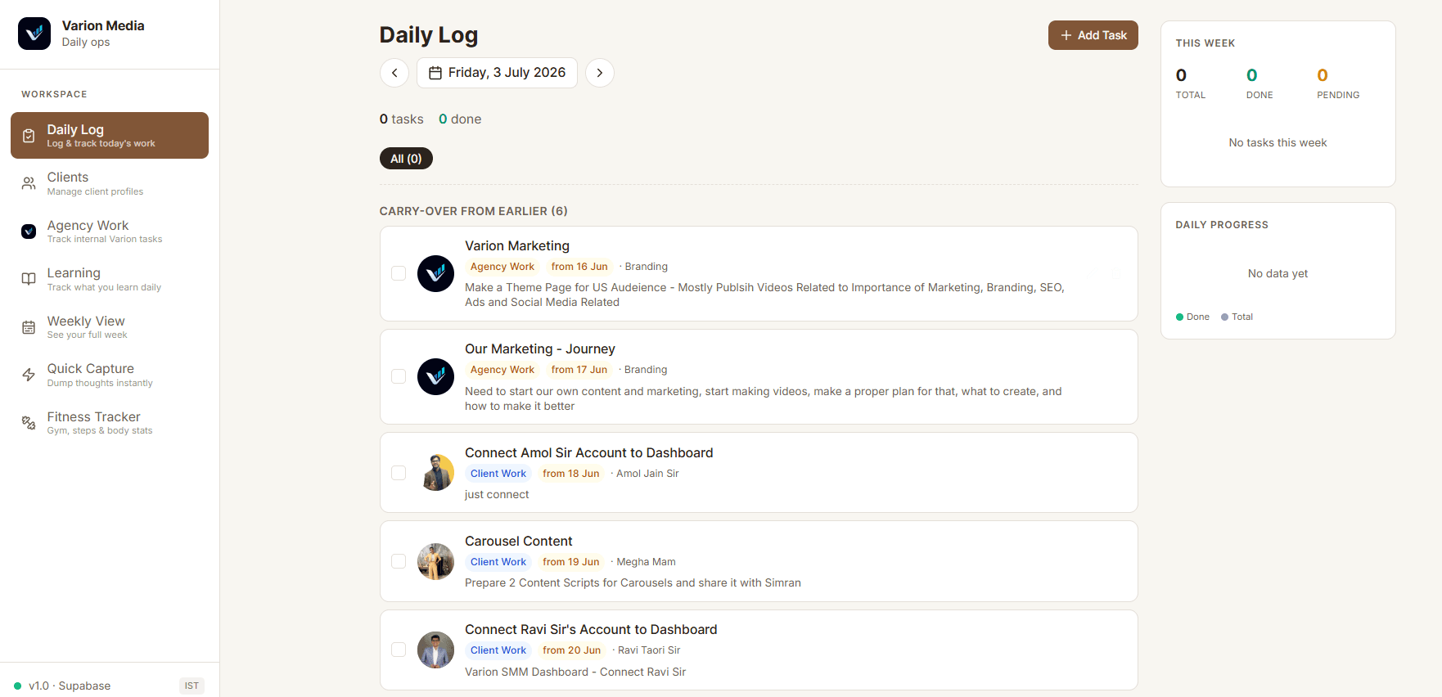Click 'from 18 Jun' date tag
The image size is (1442, 697).
point(571,474)
